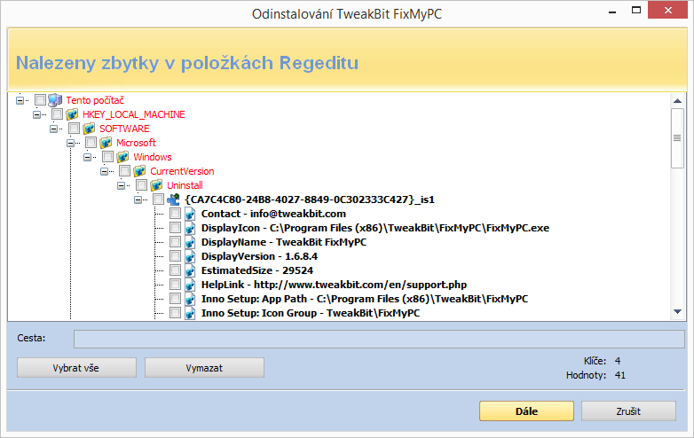The width and height of the screenshot is (694, 438).
Task: Check the {CA7C4C80-24B8-4027-8849-0C302333C427}_is1 key checkbox
Action: click(x=159, y=199)
